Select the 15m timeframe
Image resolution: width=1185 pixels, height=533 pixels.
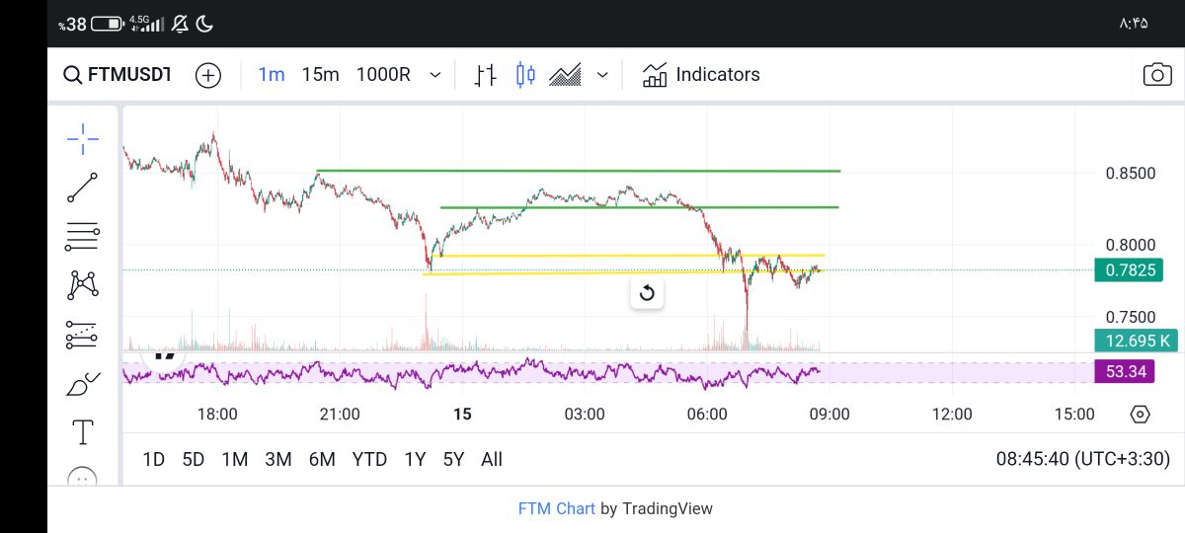[x=320, y=75]
